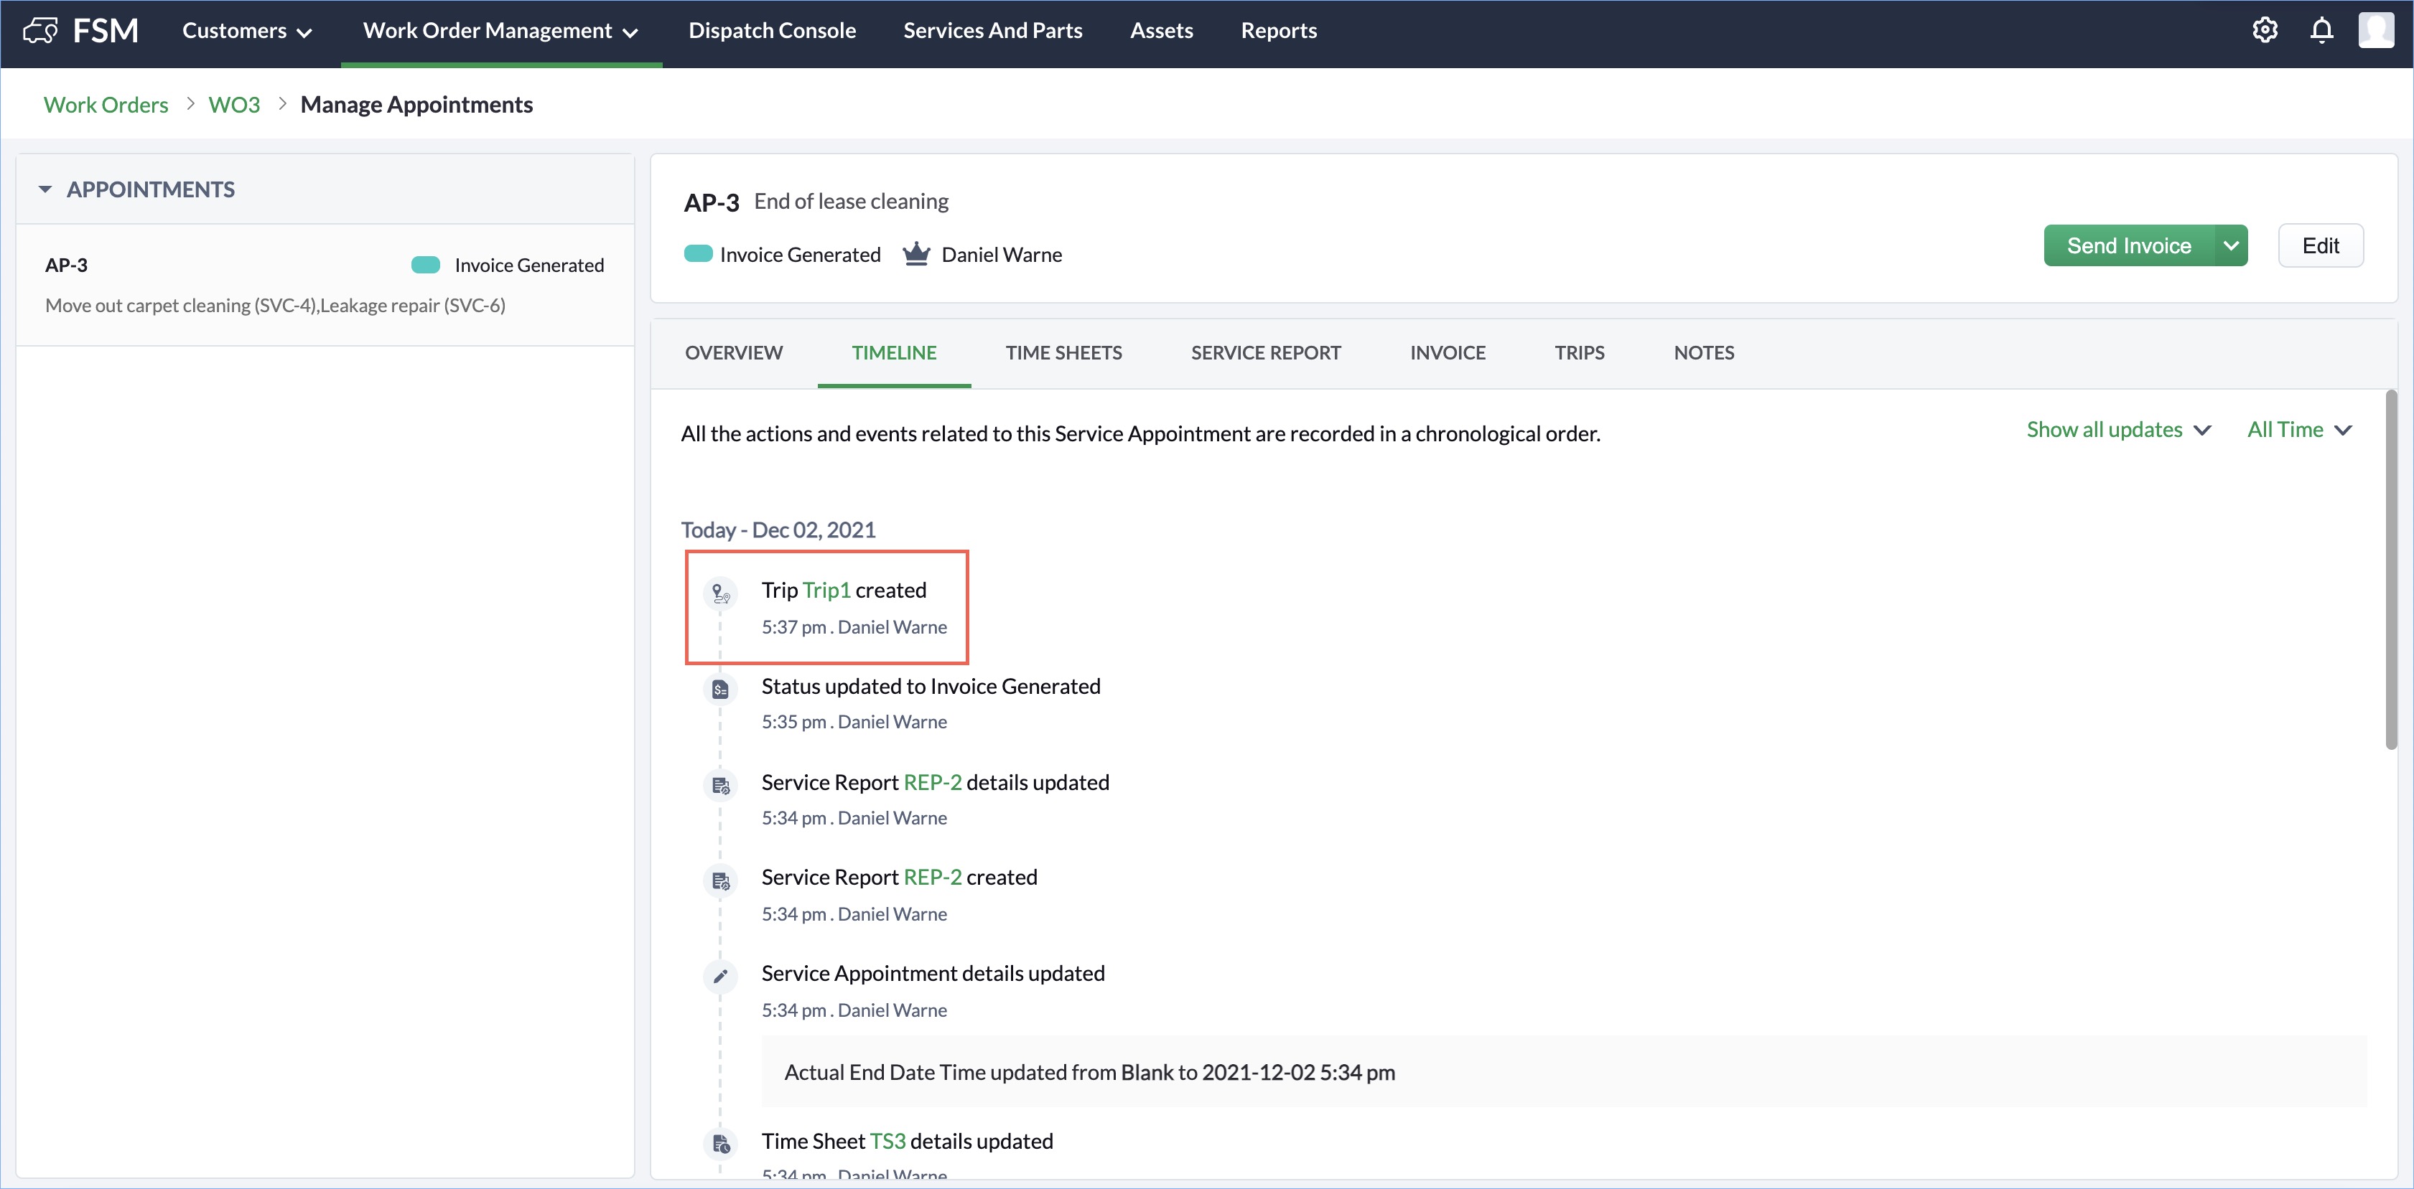
Task: Collapse the APPOINTMENTS section
Action: 45,190
